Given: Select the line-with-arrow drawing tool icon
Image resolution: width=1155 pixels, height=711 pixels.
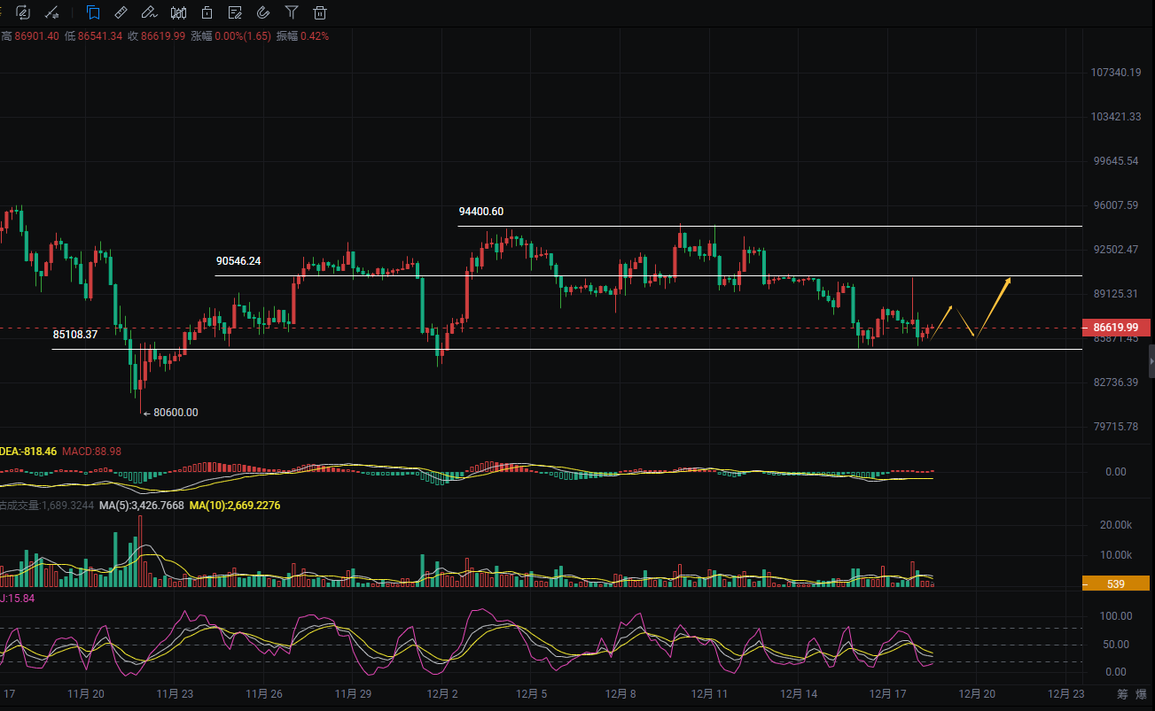Looking at the screenshot, I should (x=52, y=12).
